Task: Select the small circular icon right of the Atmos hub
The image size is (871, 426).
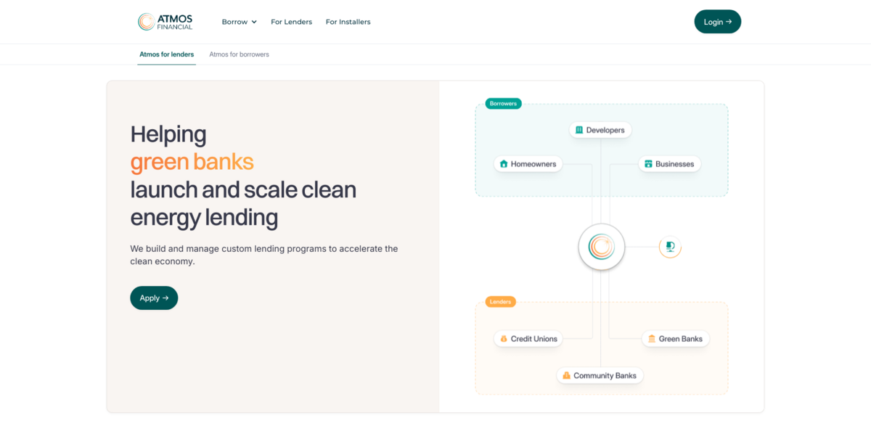Action: pyautogui.click(x=669, y=246)
